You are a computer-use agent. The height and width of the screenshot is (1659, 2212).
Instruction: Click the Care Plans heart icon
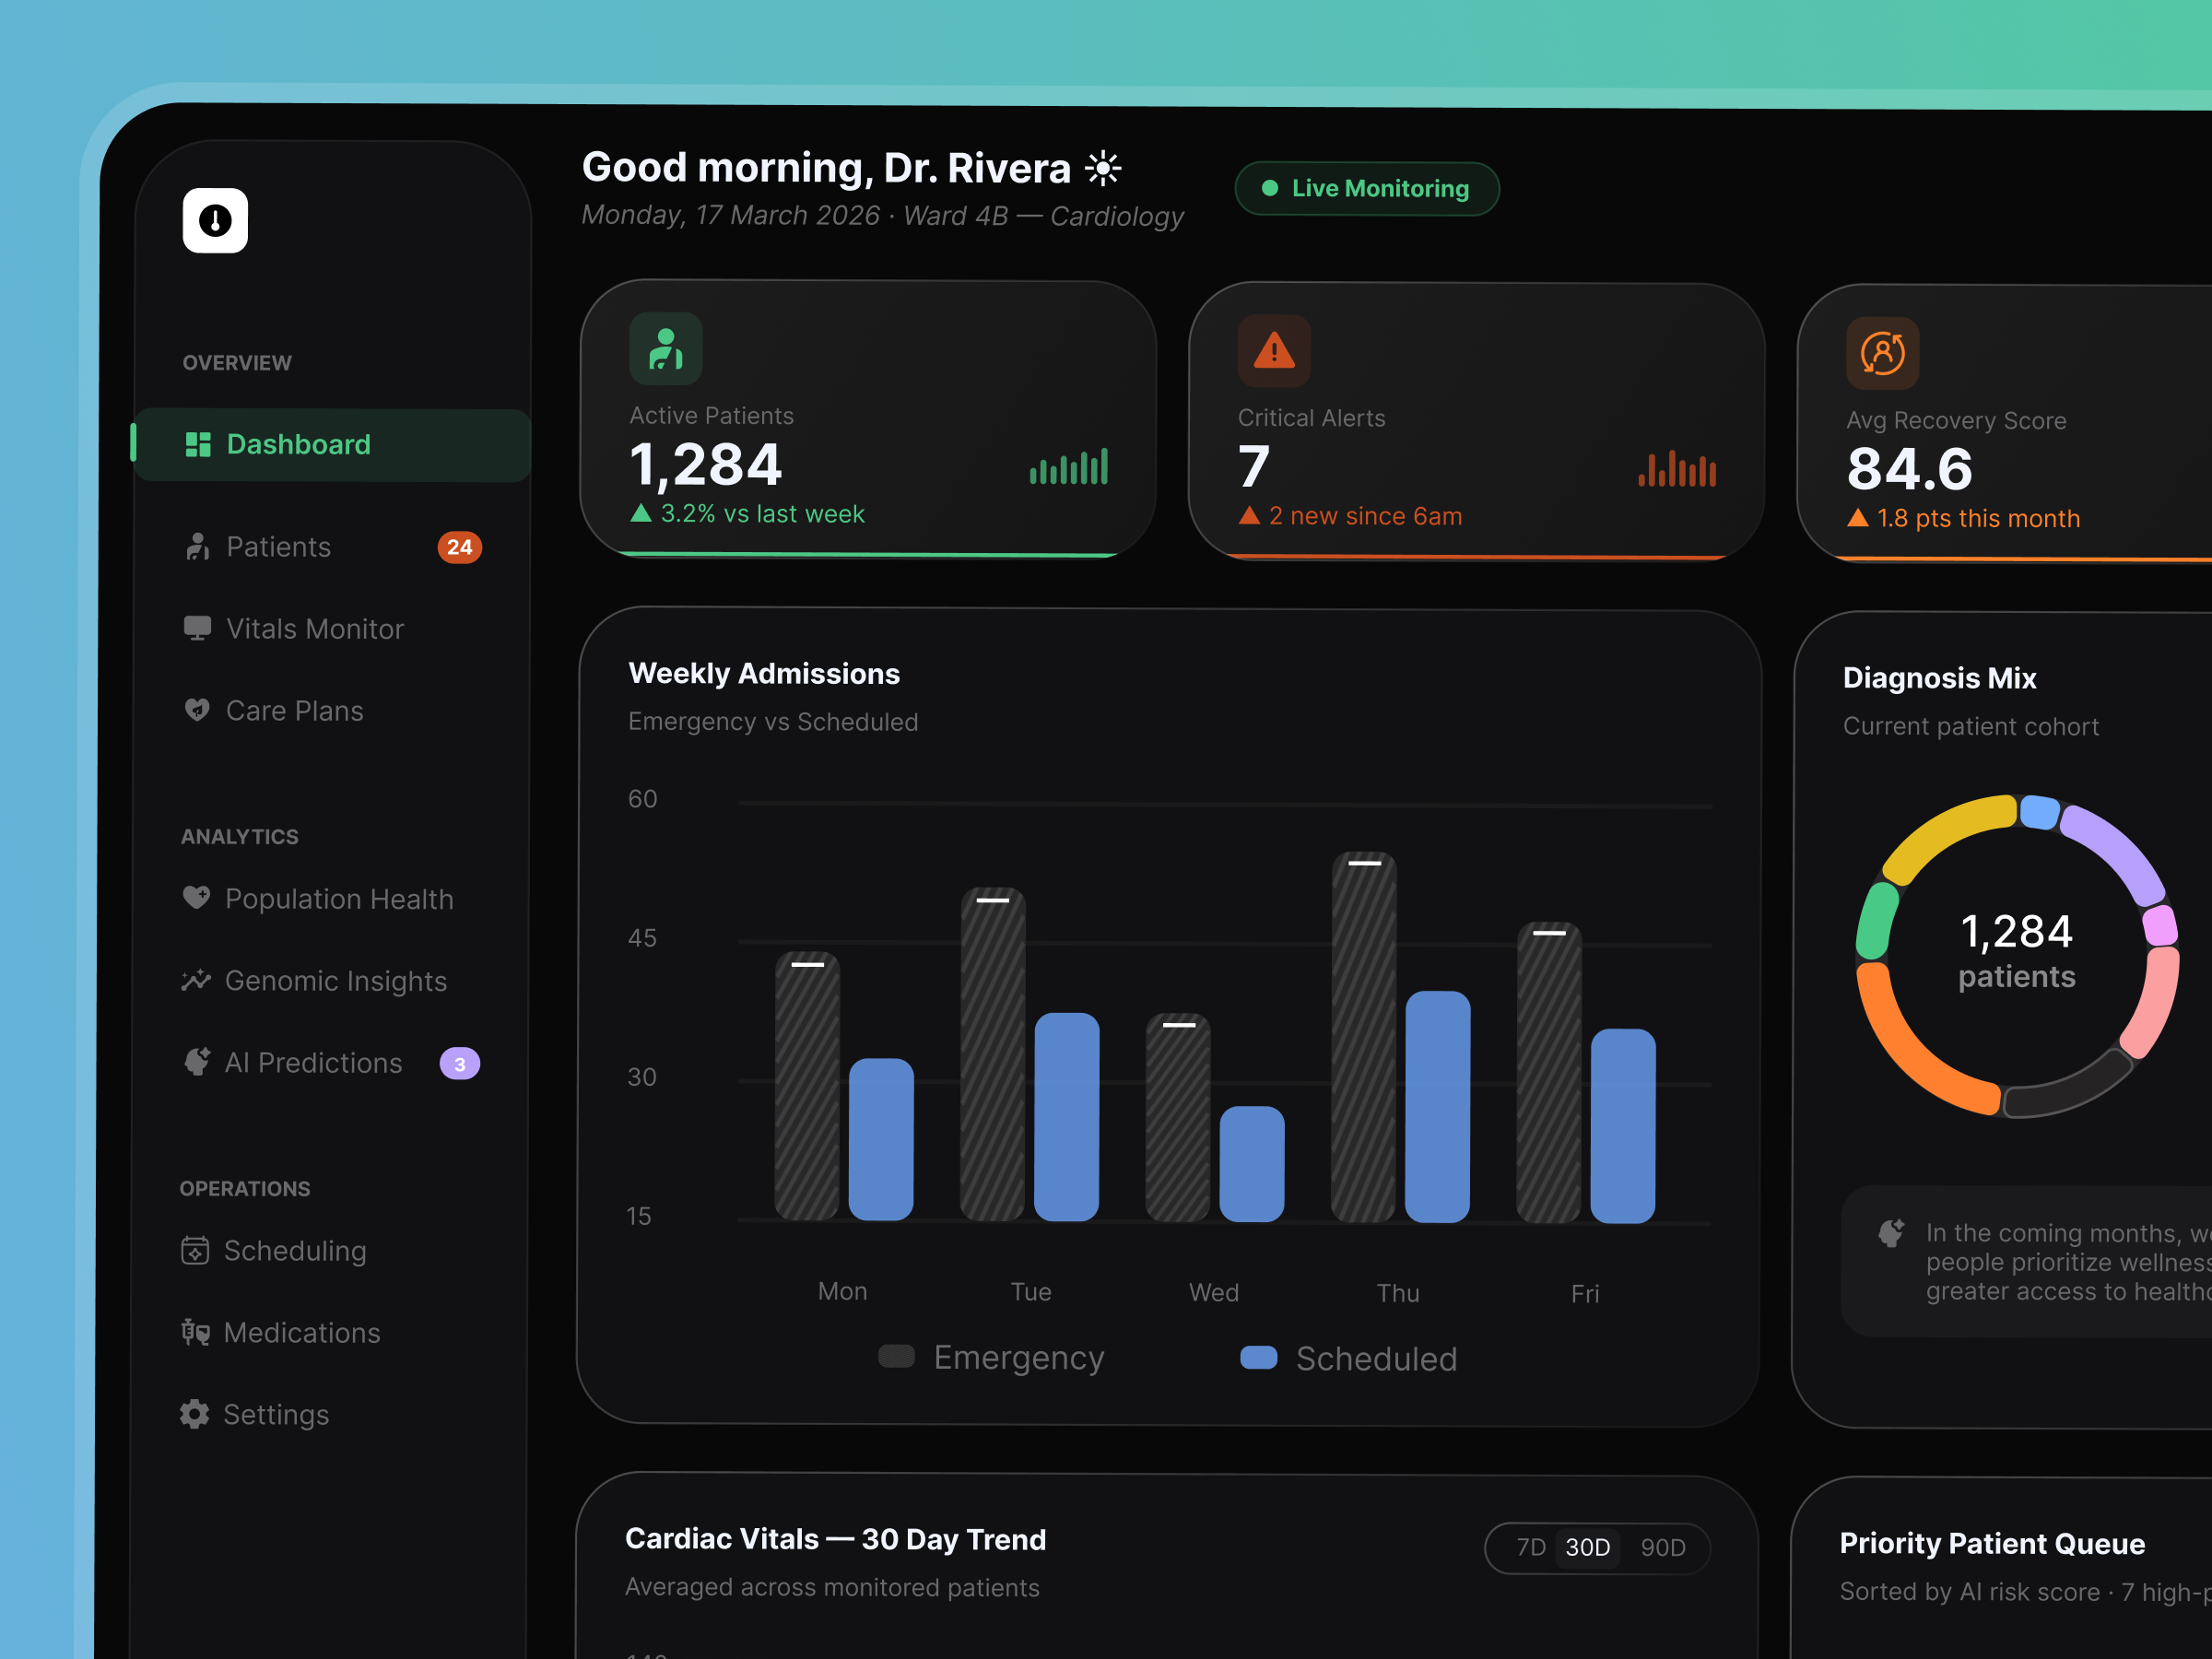coord(197,710)
